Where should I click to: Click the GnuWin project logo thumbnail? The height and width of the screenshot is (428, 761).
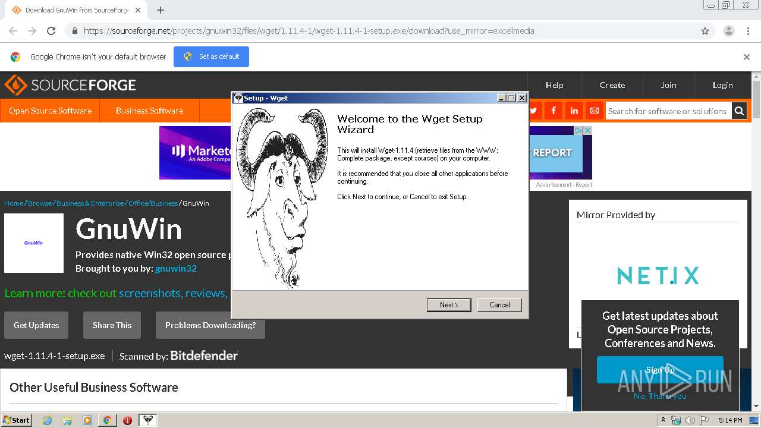pyautogui.click(x=34, y=243)
